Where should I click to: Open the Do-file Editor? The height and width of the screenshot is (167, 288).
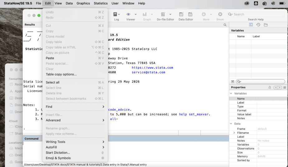pos(163,15)
